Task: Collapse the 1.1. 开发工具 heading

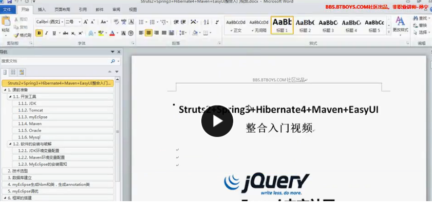Action: pyautogui.click(x=10, y=97)
